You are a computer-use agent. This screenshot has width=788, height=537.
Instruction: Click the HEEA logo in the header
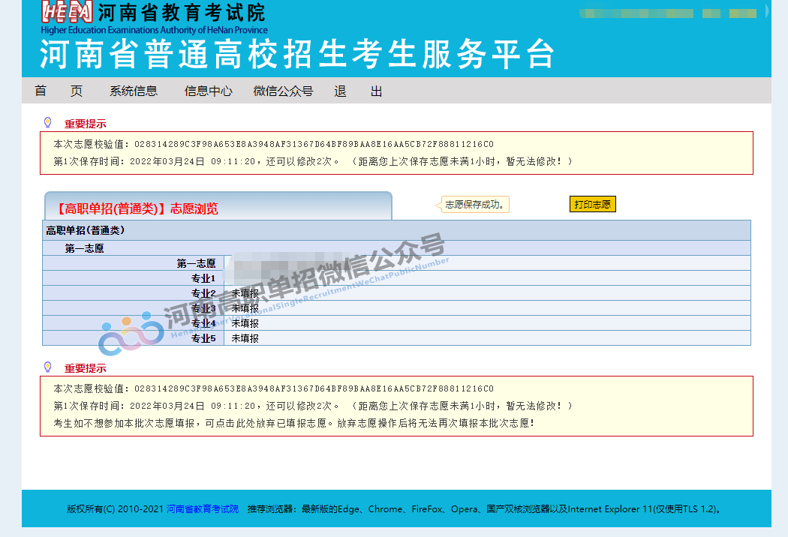67,13
